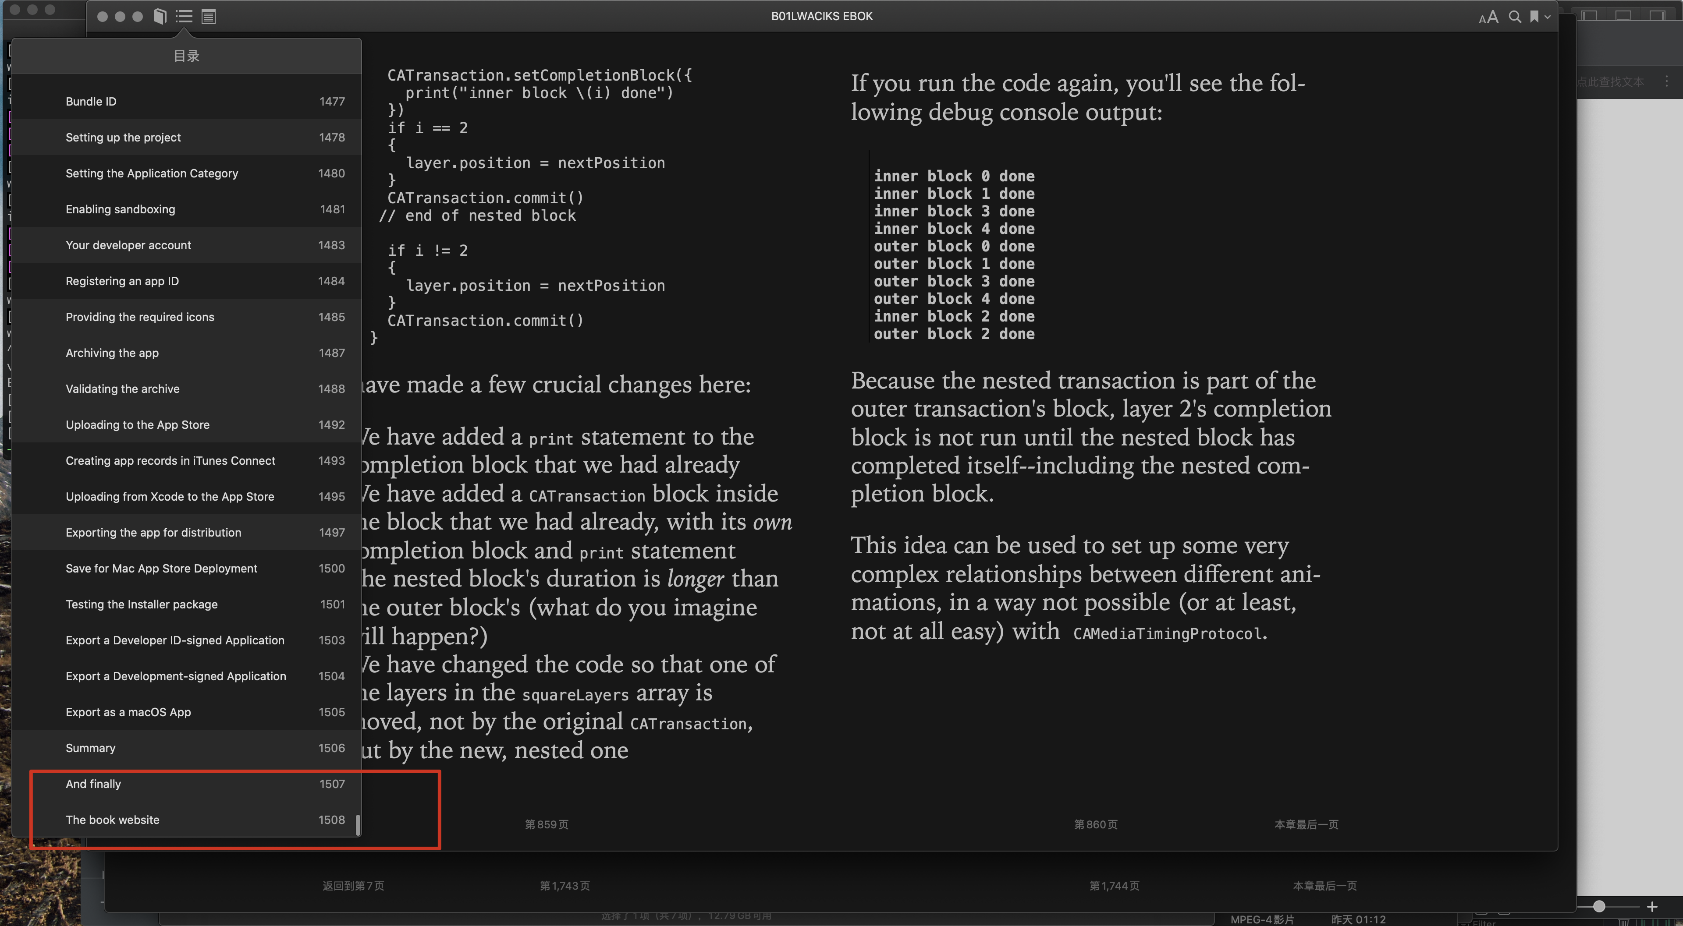This screenshot has width=1683, height=926.
Task: Navigate to Summary in contents
Action: [x=90, y=748]
